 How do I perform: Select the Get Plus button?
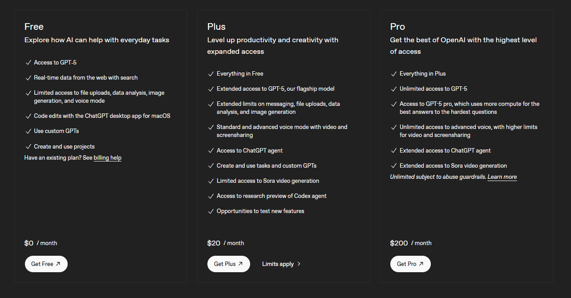[x=229, y=264]
